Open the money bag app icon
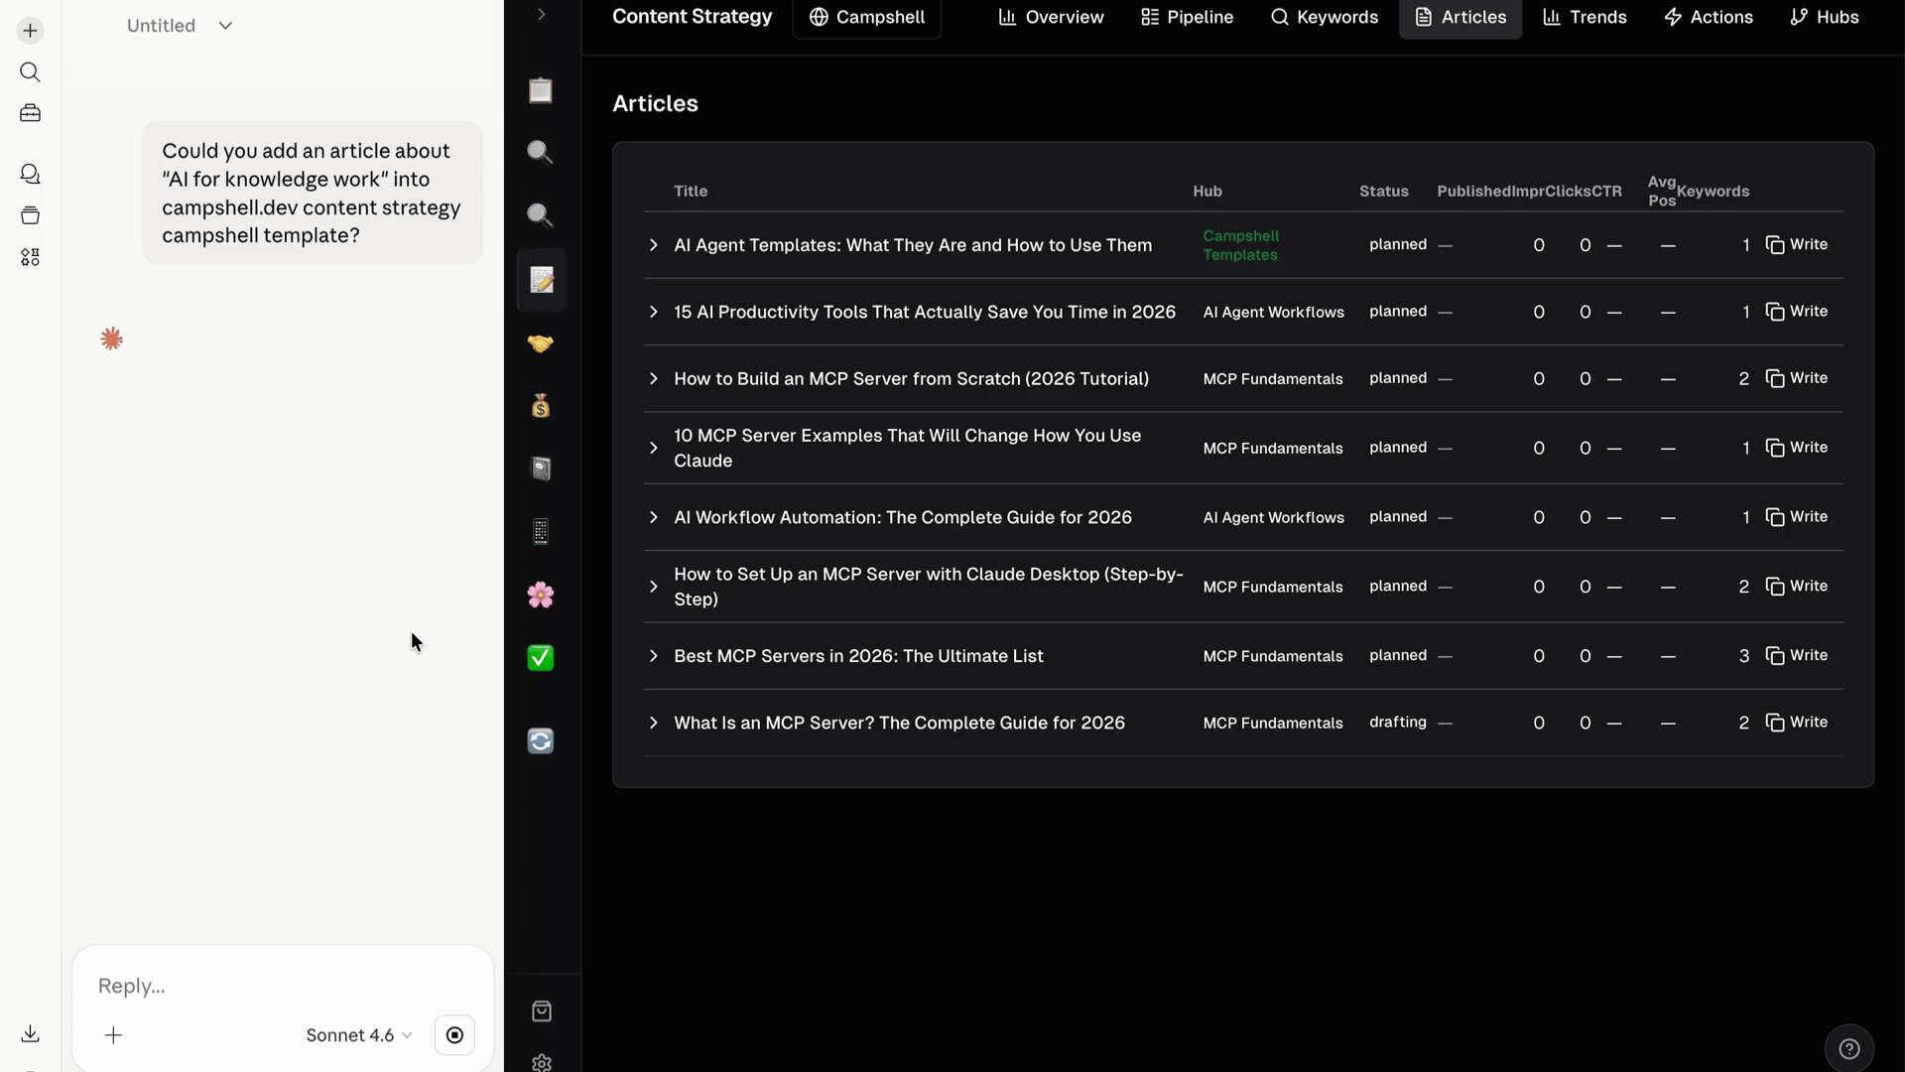Screen dimensions: 1905x1072 coord(541,406)
